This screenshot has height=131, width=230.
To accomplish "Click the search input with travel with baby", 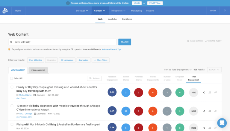I will (x=62, y=42).
